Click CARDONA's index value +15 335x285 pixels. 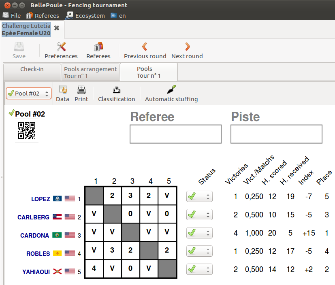tap(309, 233)
